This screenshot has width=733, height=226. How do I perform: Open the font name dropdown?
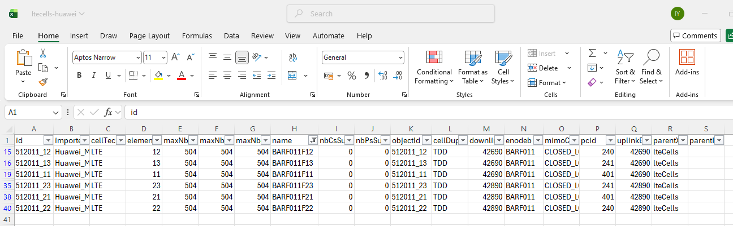pyautogui.click(x=138, y=57)
